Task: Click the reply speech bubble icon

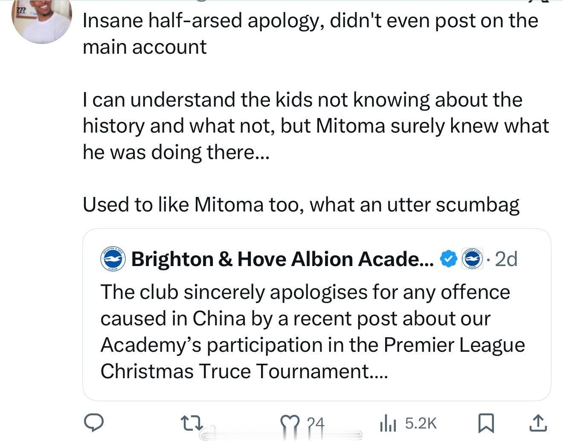Action: point(93,423)
